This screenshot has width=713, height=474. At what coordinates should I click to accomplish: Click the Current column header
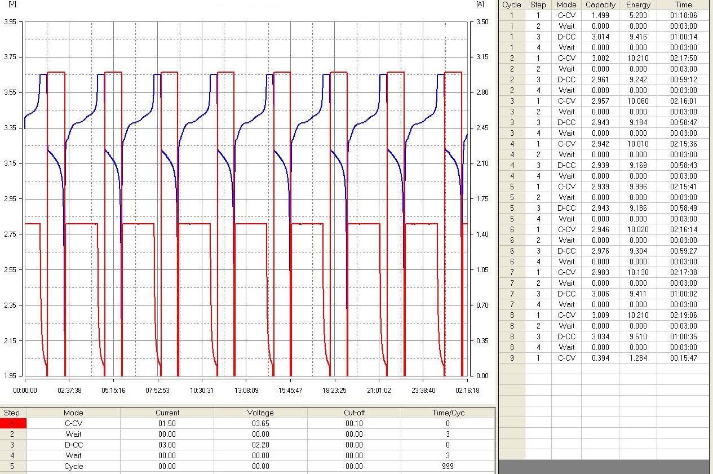click(x=167, y=413)
